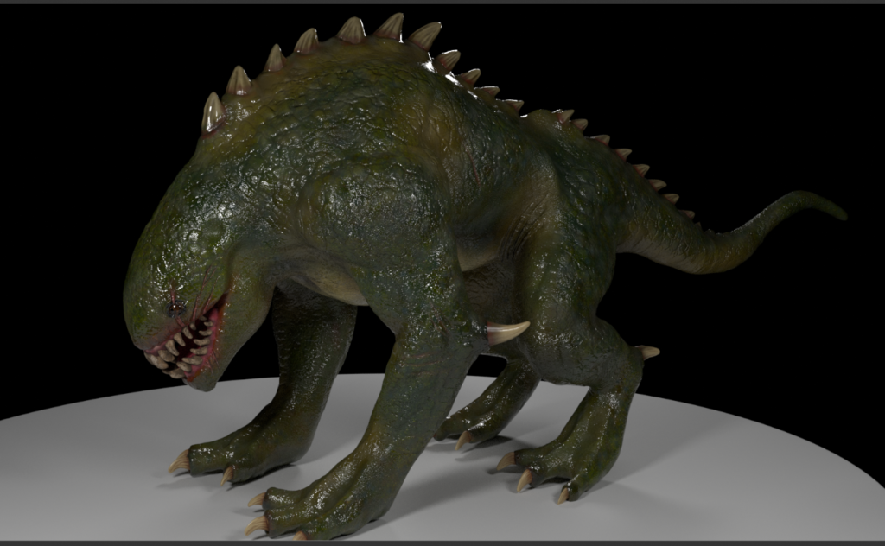
Task: Select the tallest spike on the back
Action: pyautogui.click(x=391, y=27)
